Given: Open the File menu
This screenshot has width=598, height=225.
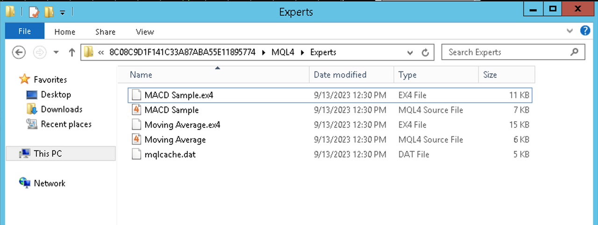Looking at the screenshot, I should 25,31.
